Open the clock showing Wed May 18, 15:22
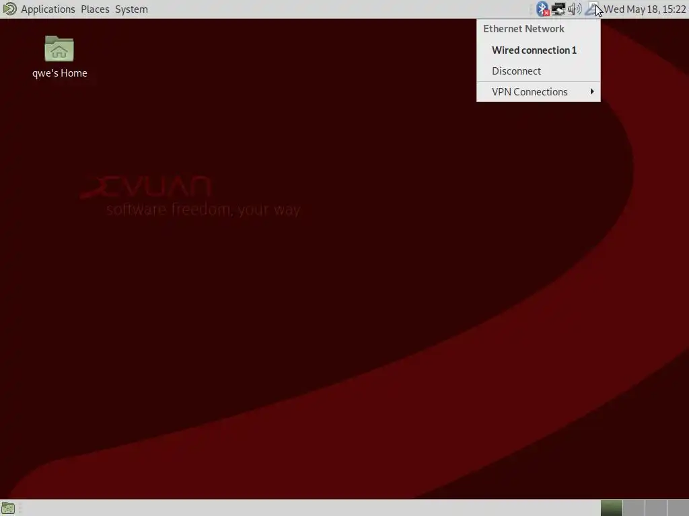The width and height of the screenshot is (689, 516). pos(645,9)
